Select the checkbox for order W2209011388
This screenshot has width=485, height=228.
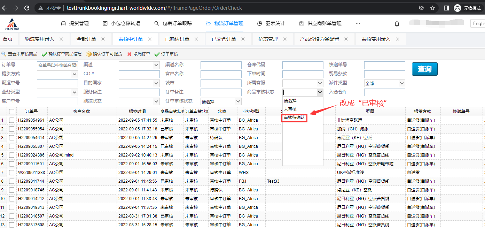[12, 173]
